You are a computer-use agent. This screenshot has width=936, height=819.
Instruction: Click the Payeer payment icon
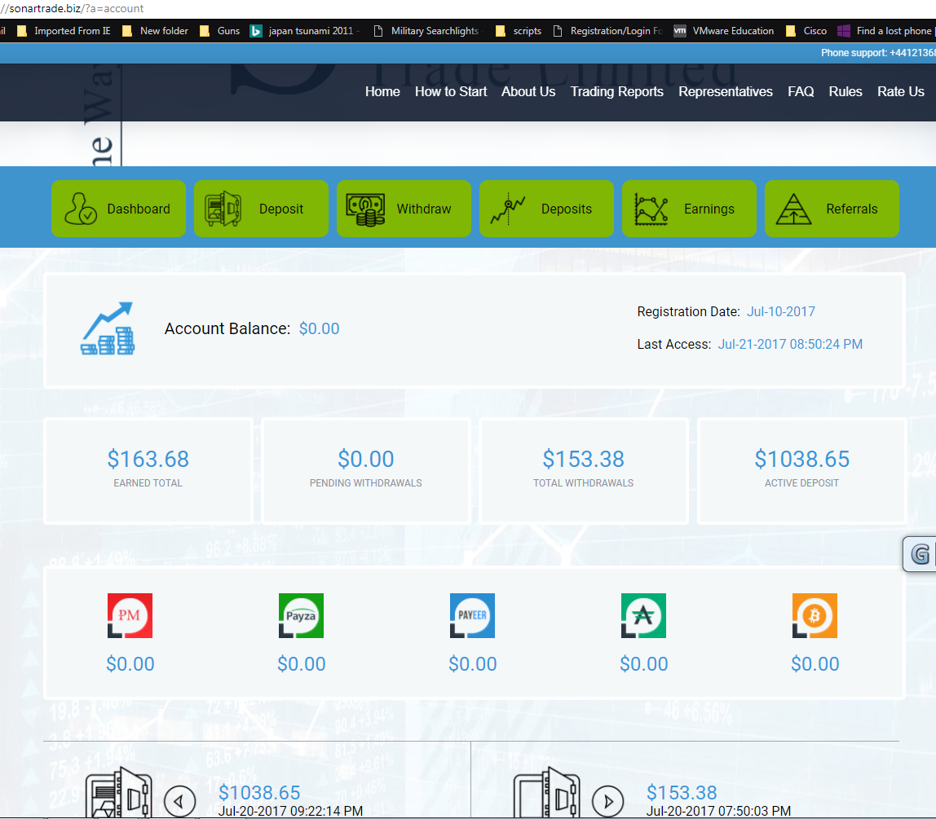[472, 615]
